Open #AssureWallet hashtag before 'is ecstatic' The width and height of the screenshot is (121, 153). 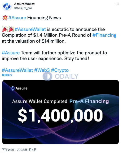(30, 29)
